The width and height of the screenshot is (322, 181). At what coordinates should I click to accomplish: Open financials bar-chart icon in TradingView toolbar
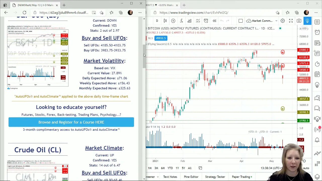click(189, 21)
